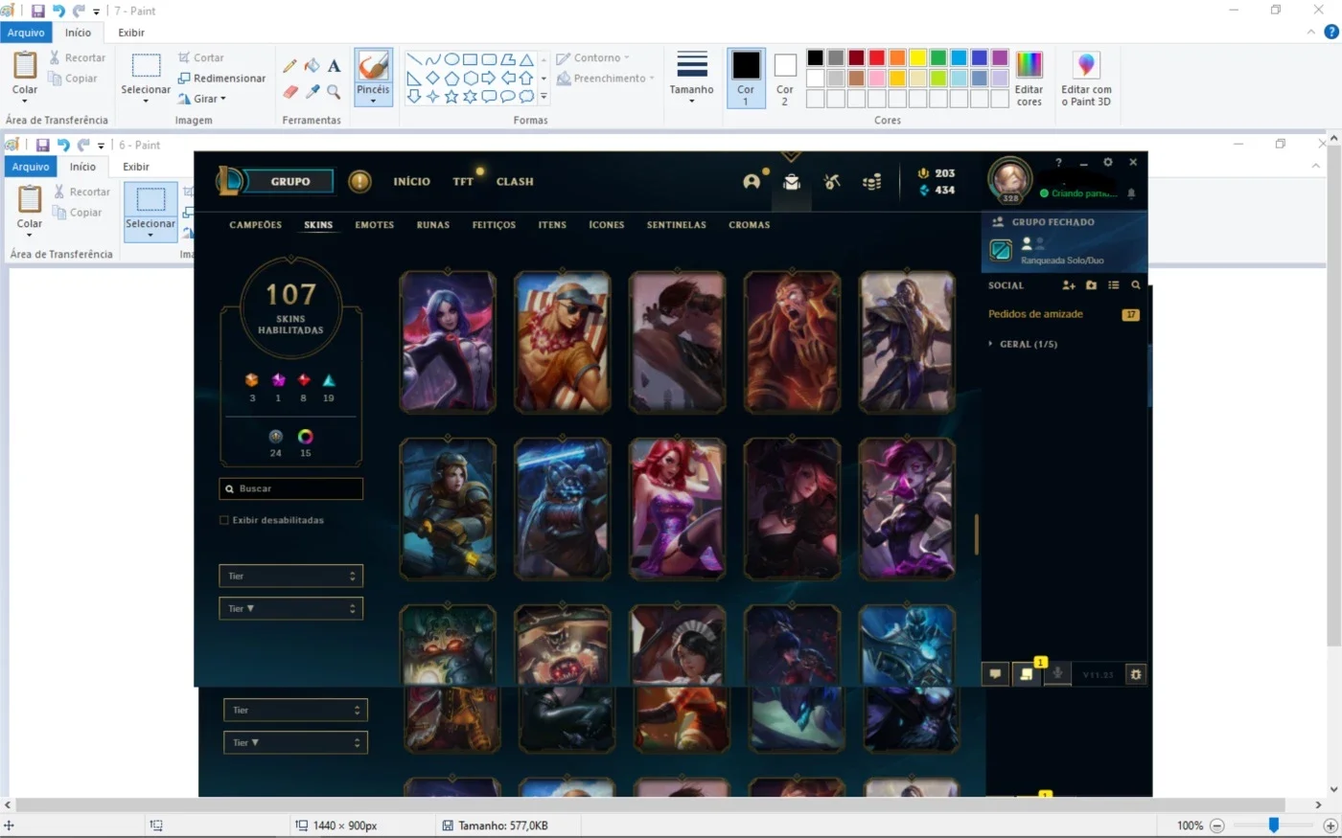The image size is (1342, 838).
Task: Expand the GERAL (1/5) friends group
Action: (x=1023, y=344)
